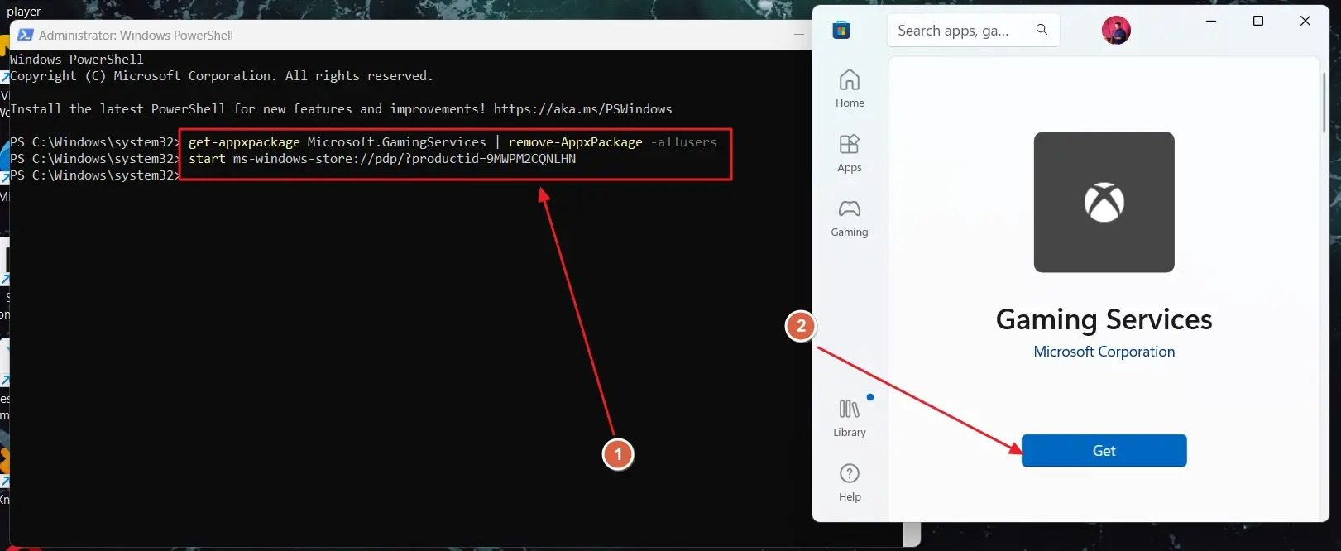Click the Get button for Gaming Services
The image size is (1341, 551).
click(1104, 451)
